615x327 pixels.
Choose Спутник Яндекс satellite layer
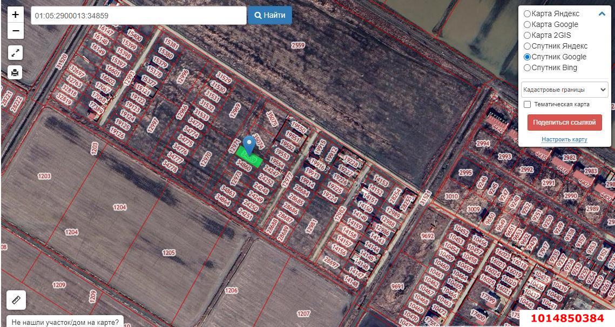coord(527,46)
